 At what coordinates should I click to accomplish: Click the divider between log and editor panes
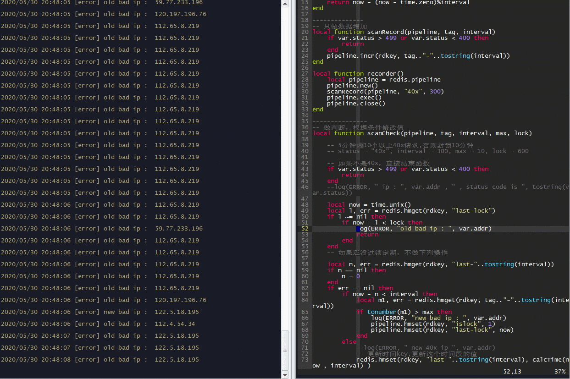[292, 189]
